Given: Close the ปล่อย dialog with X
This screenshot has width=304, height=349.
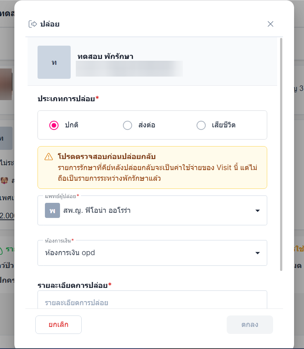Looking at the screenshot, I should pyautogui.click(x=271, y=24).
